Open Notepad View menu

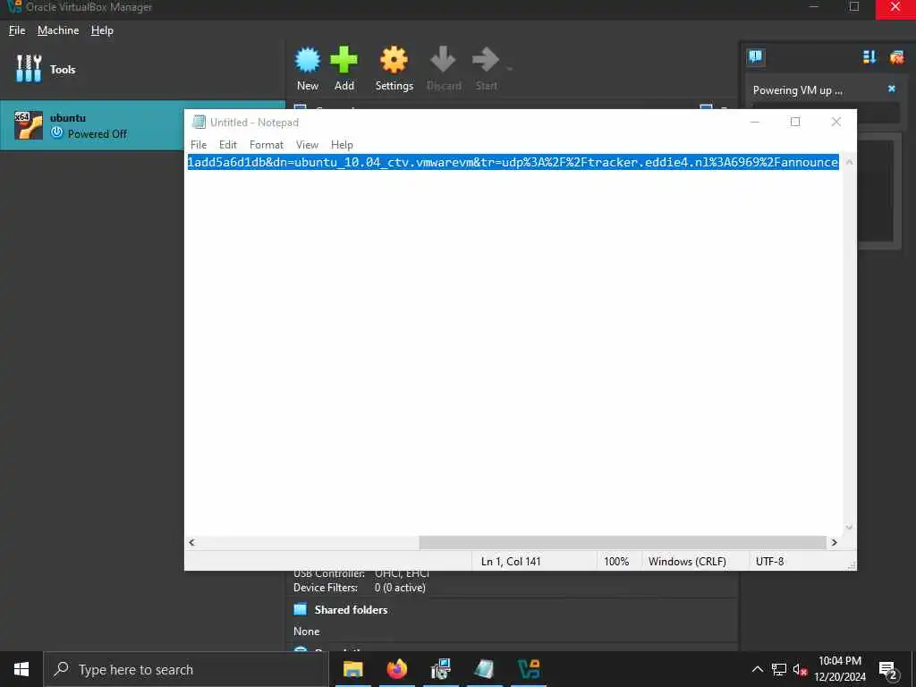307,145
